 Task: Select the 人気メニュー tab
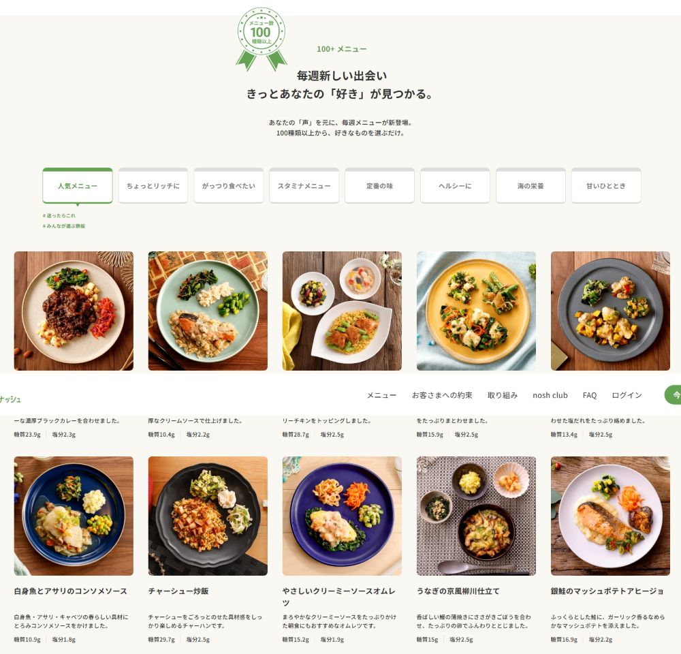point(78,185)
